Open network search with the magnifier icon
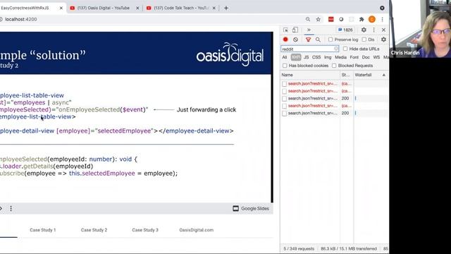Image resolution: width=451 pixels, height=254 pixels. pyautogui.click(x=318, y=40)
